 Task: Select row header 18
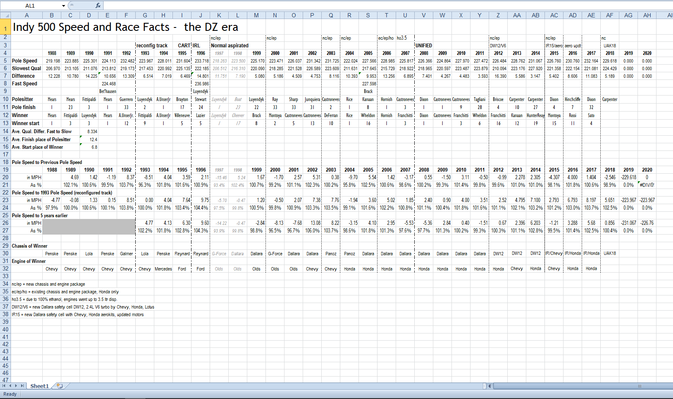coord(5,162)
